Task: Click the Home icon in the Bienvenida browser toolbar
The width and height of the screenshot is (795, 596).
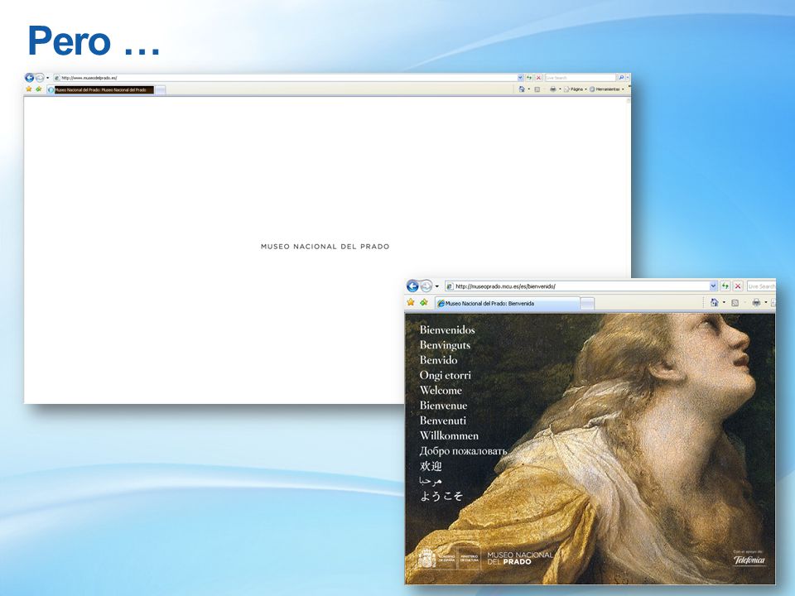Action: click(715, 303)
